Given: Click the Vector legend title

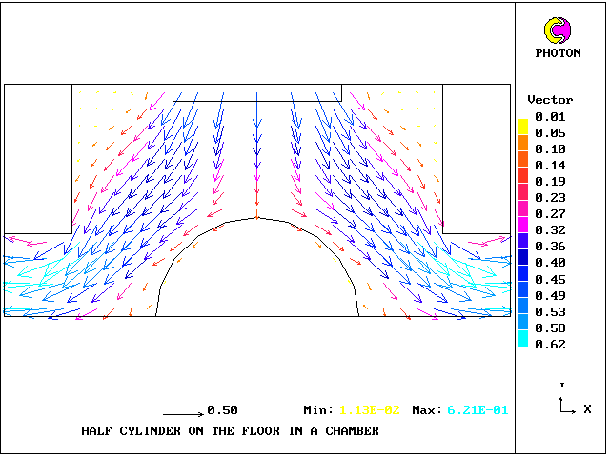Looking at the screenshot, I should [550, 100].
